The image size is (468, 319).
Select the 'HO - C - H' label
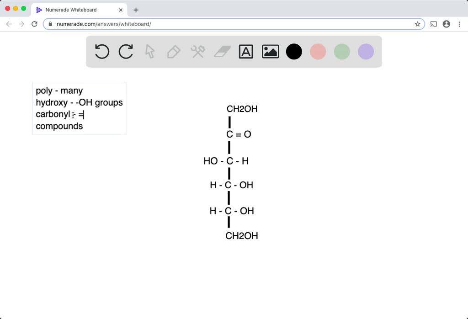coord(226,161)
